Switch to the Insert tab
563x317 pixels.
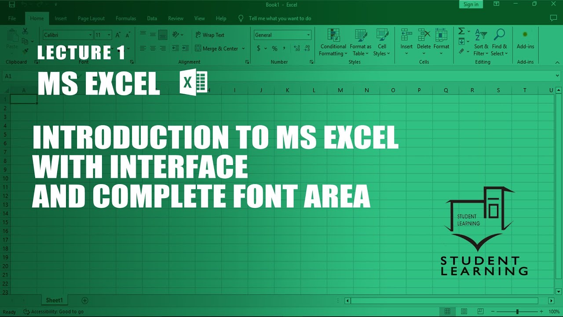pos(61,18)
